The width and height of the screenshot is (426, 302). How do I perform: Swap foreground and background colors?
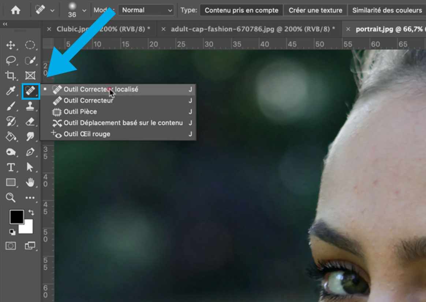click(x=31, y=212)
